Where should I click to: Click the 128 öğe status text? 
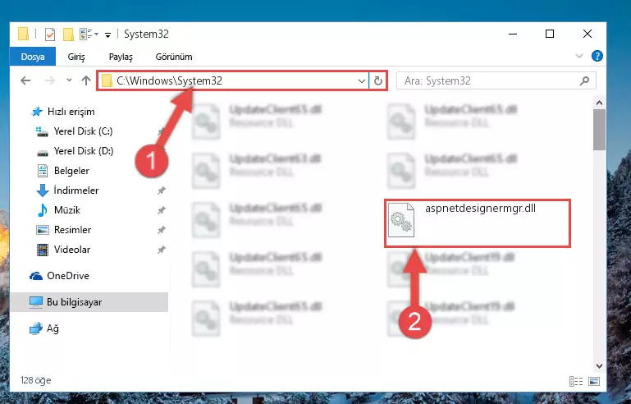[x=36, y=380]
